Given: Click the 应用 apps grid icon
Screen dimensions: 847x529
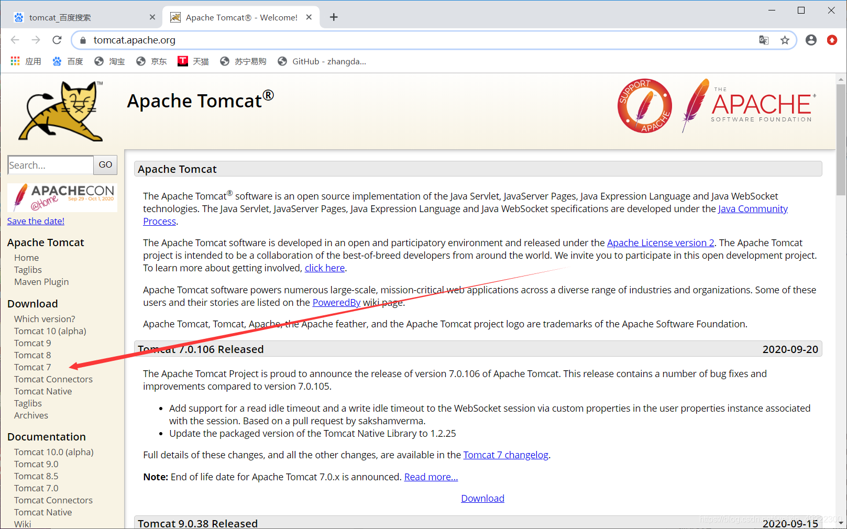Looking at the screenshot, I should click(x=15, y=61).
